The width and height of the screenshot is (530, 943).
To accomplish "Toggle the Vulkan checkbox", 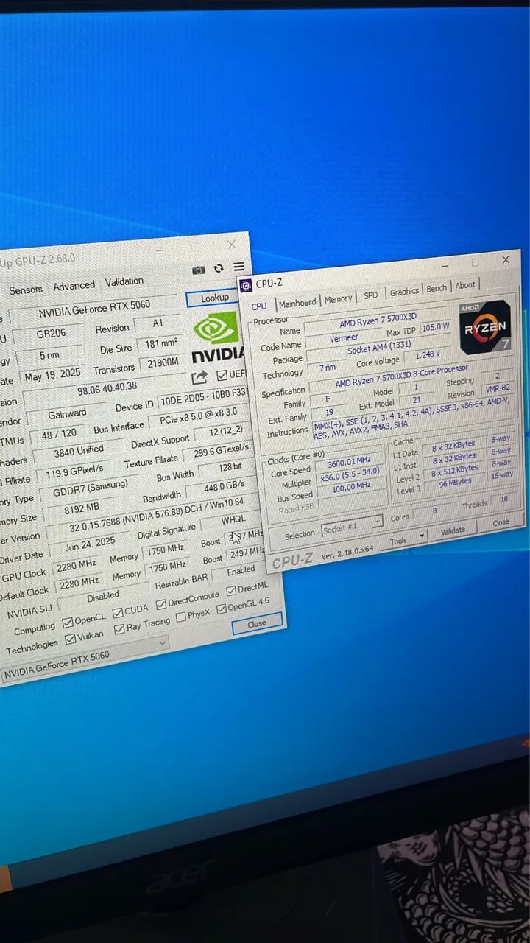I will 71,639.
